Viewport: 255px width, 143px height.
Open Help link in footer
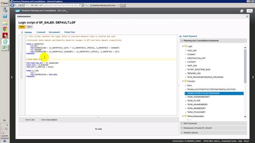point(240,141)
